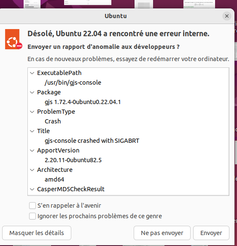Toggle the CasperMD5CheckResult chevron
This screenshot has width=237, height=246.
click(x=32, y=189)
